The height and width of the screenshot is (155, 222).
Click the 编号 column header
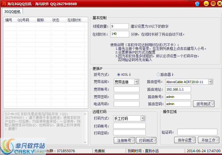point(10,20)
